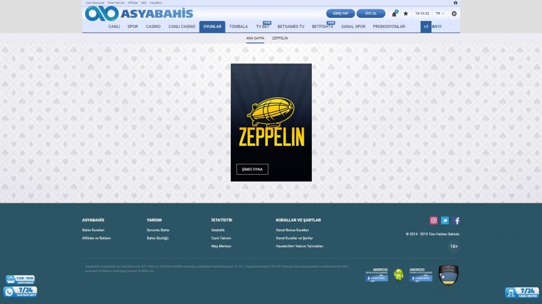Select the ZEPPELIN sub-tab

point(280,38)
